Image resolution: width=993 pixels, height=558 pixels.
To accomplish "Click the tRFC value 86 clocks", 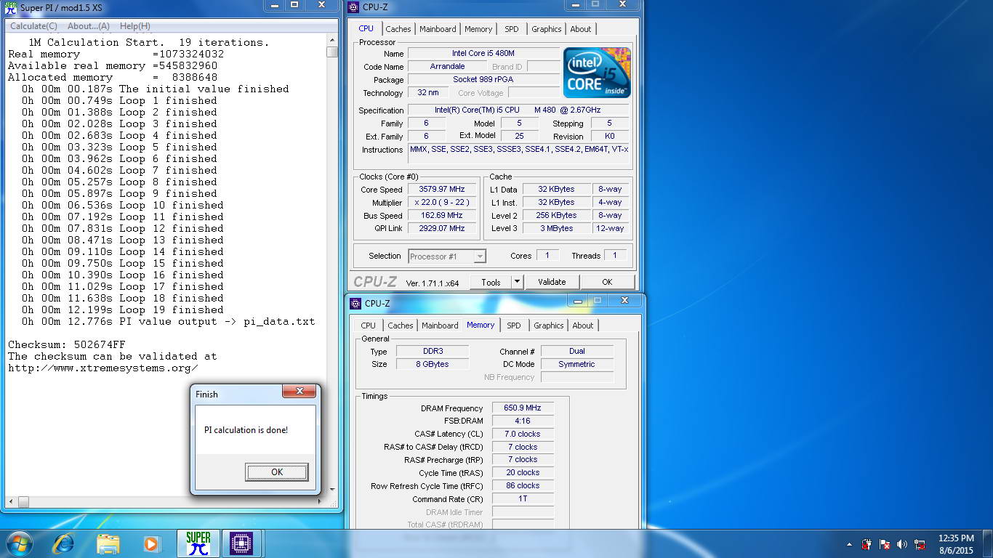I will point(523,486).
